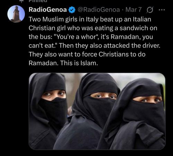Viewport: 173px width, 156px height.
Task: Click the tweet line starting "Two Muslim girls"
Action: (90, 19)
